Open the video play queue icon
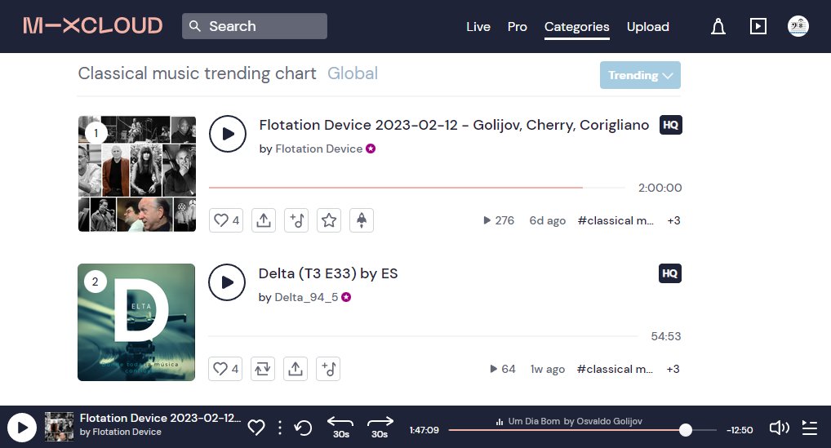The height and width of the screenshot is (448, 831). 758,26
